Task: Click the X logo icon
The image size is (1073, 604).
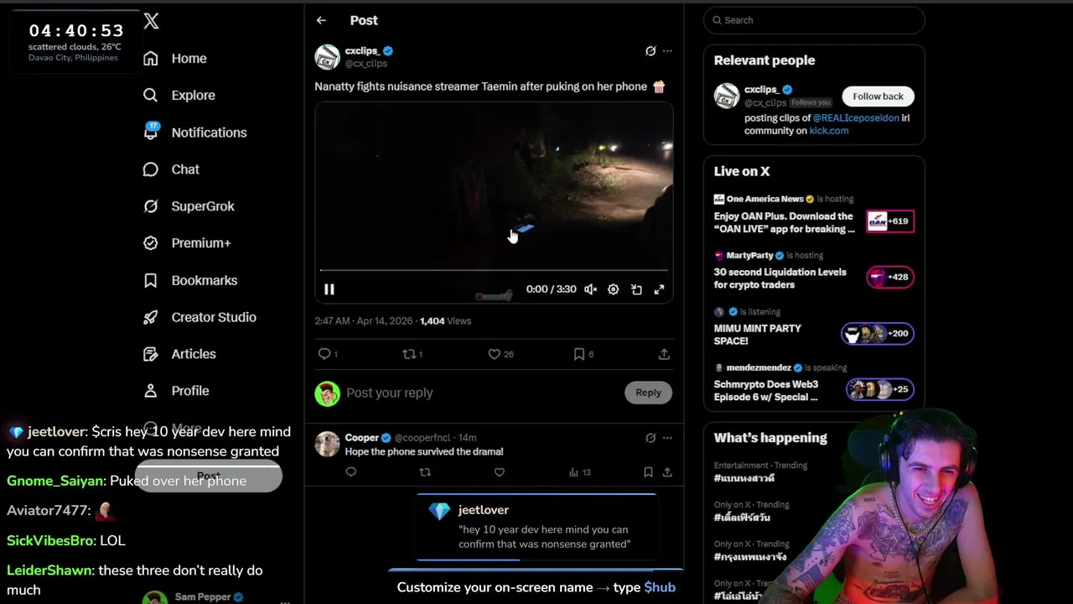Action: coord(151,21)
